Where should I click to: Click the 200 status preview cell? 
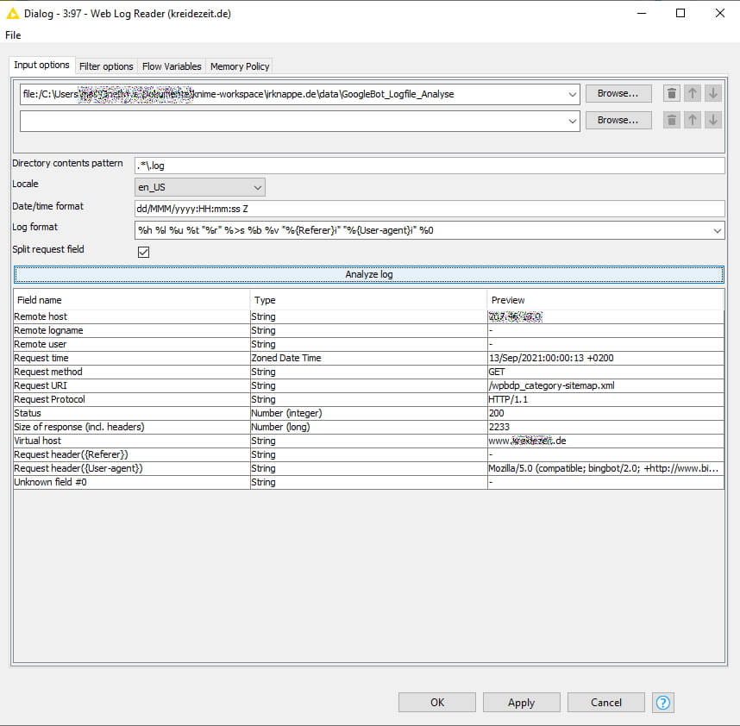(605, 413)
